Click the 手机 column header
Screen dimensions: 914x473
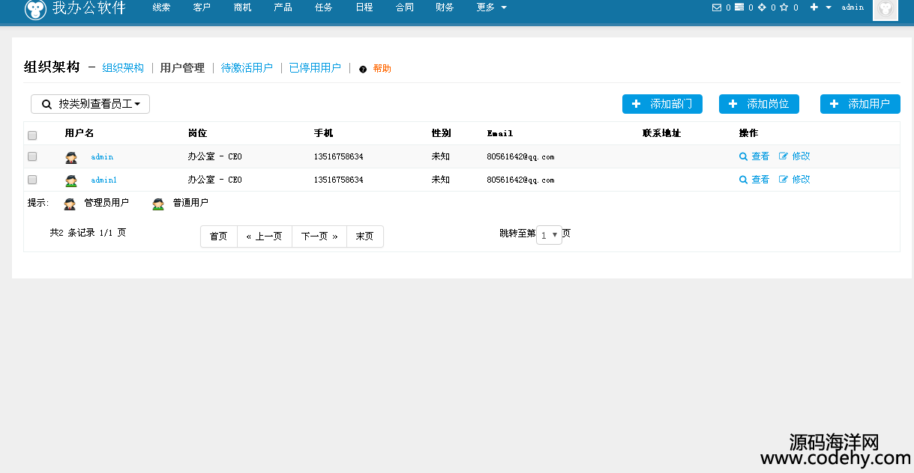[323, 133]
